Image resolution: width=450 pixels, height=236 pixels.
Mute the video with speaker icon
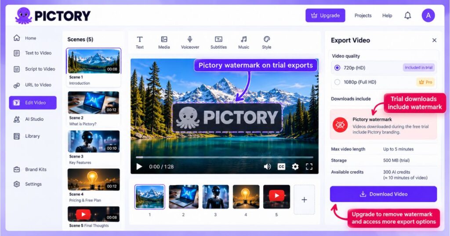(267, 167)
